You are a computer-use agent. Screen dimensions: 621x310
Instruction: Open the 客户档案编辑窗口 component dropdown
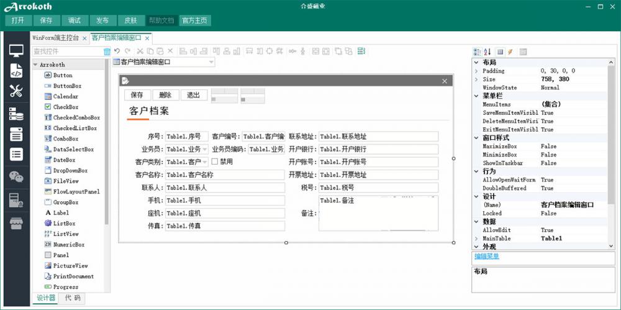click(x=211, y=62)
